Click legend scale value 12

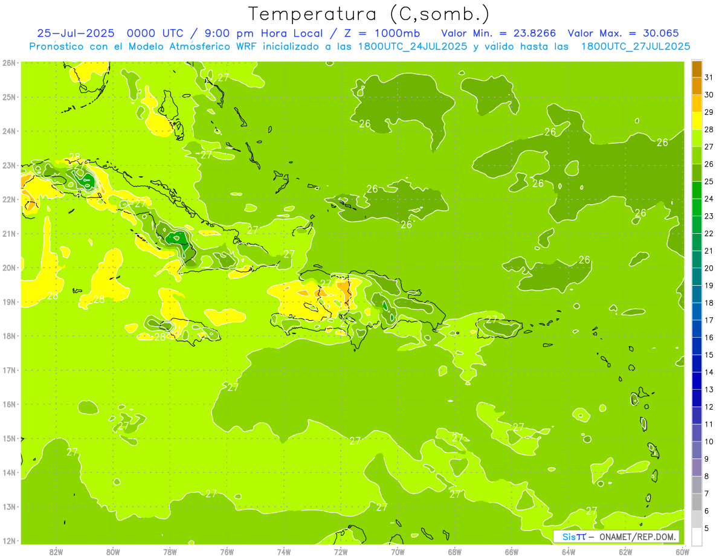709,407
